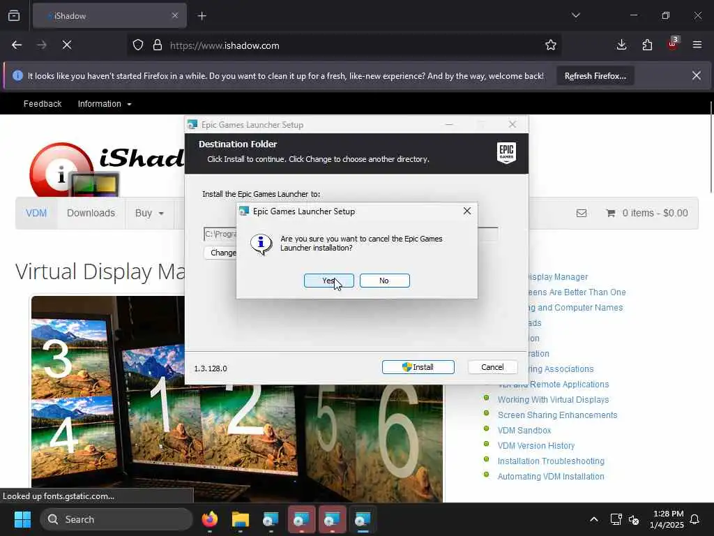This screenshot has height=536, width=714.
Task: Click the muted volume tray icon
Action: pos(633,519)
